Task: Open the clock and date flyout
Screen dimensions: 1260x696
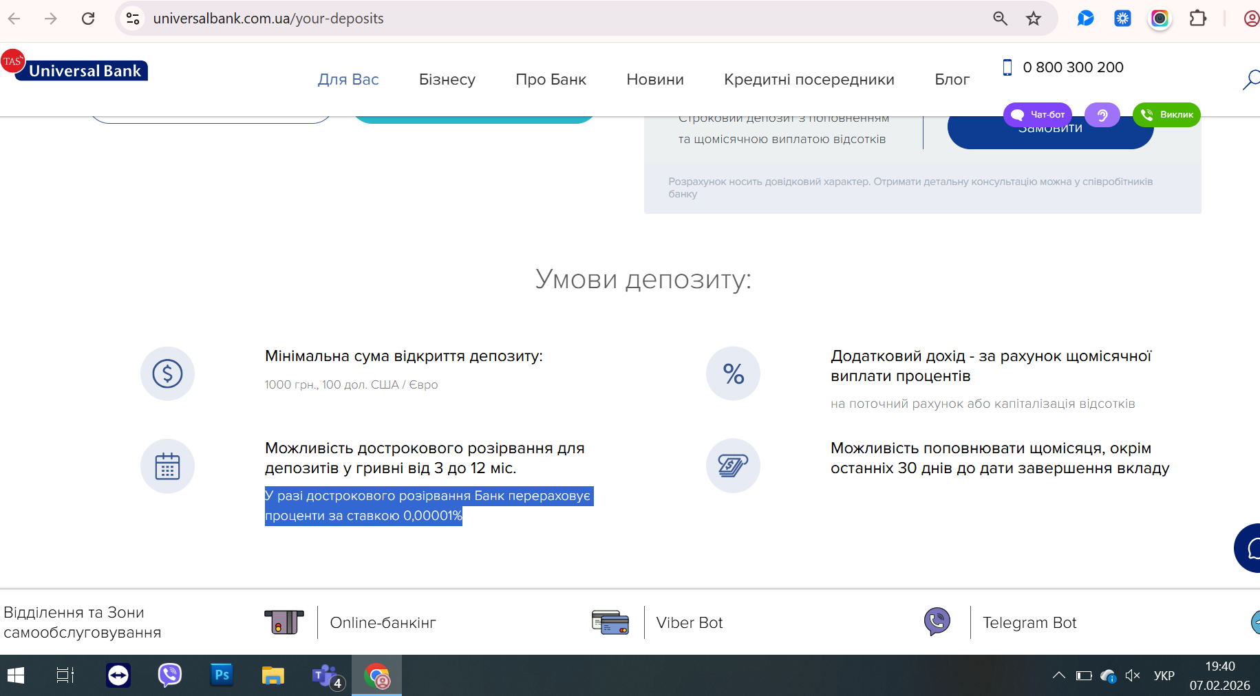Action: [1220, 675]
